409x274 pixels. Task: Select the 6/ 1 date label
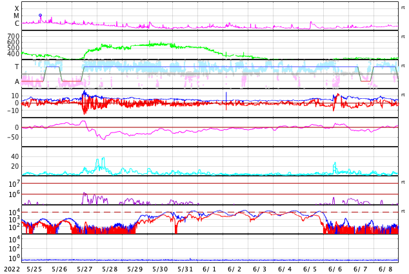tap(210, 269)
